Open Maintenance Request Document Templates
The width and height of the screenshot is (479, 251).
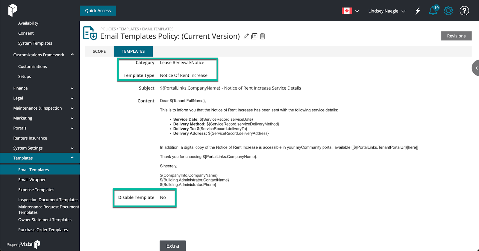48,210
